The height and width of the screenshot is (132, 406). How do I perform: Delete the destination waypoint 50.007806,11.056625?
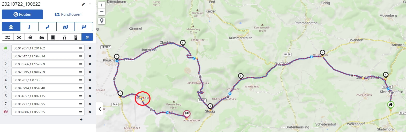point(90,112)
